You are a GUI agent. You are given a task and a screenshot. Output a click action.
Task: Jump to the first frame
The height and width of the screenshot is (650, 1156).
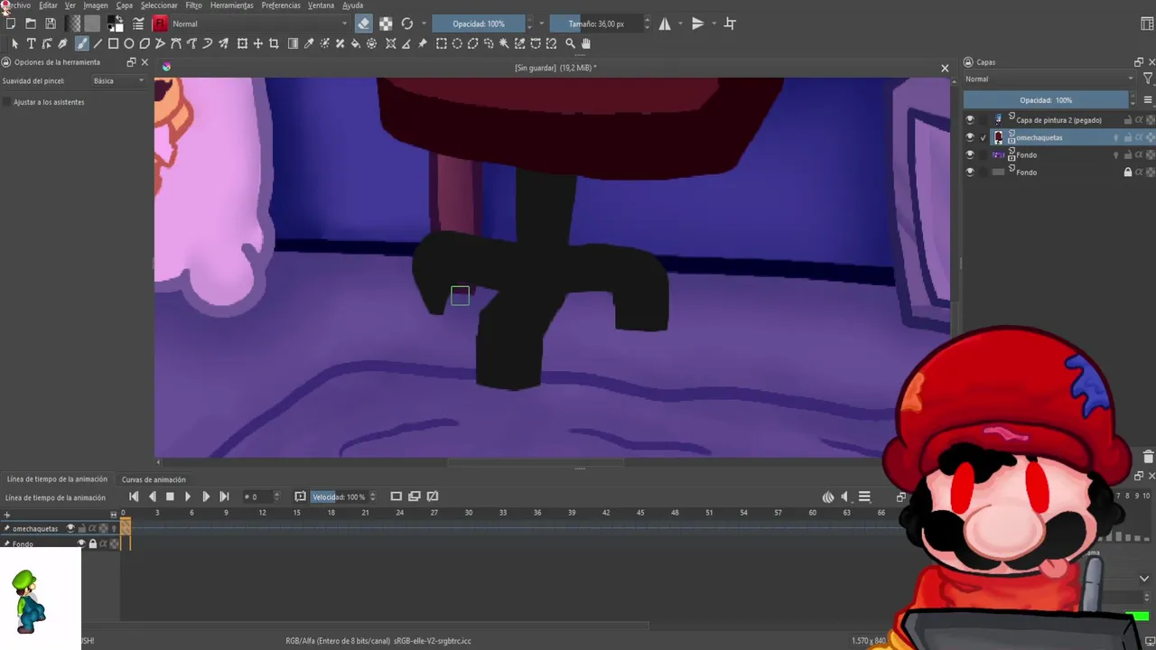[x=134, y=497]
